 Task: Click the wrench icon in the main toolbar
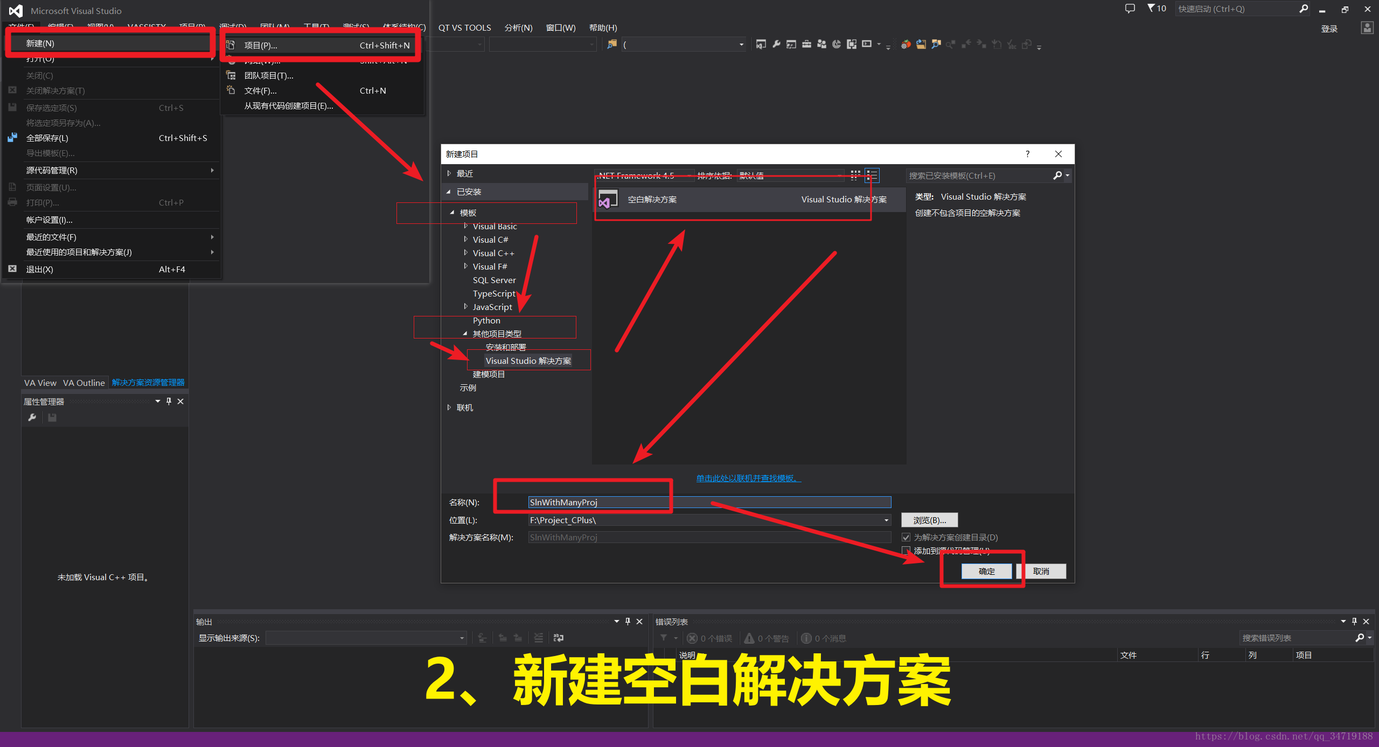point(776,44)
